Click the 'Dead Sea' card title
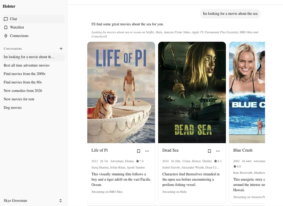 [x=170, y=150]
